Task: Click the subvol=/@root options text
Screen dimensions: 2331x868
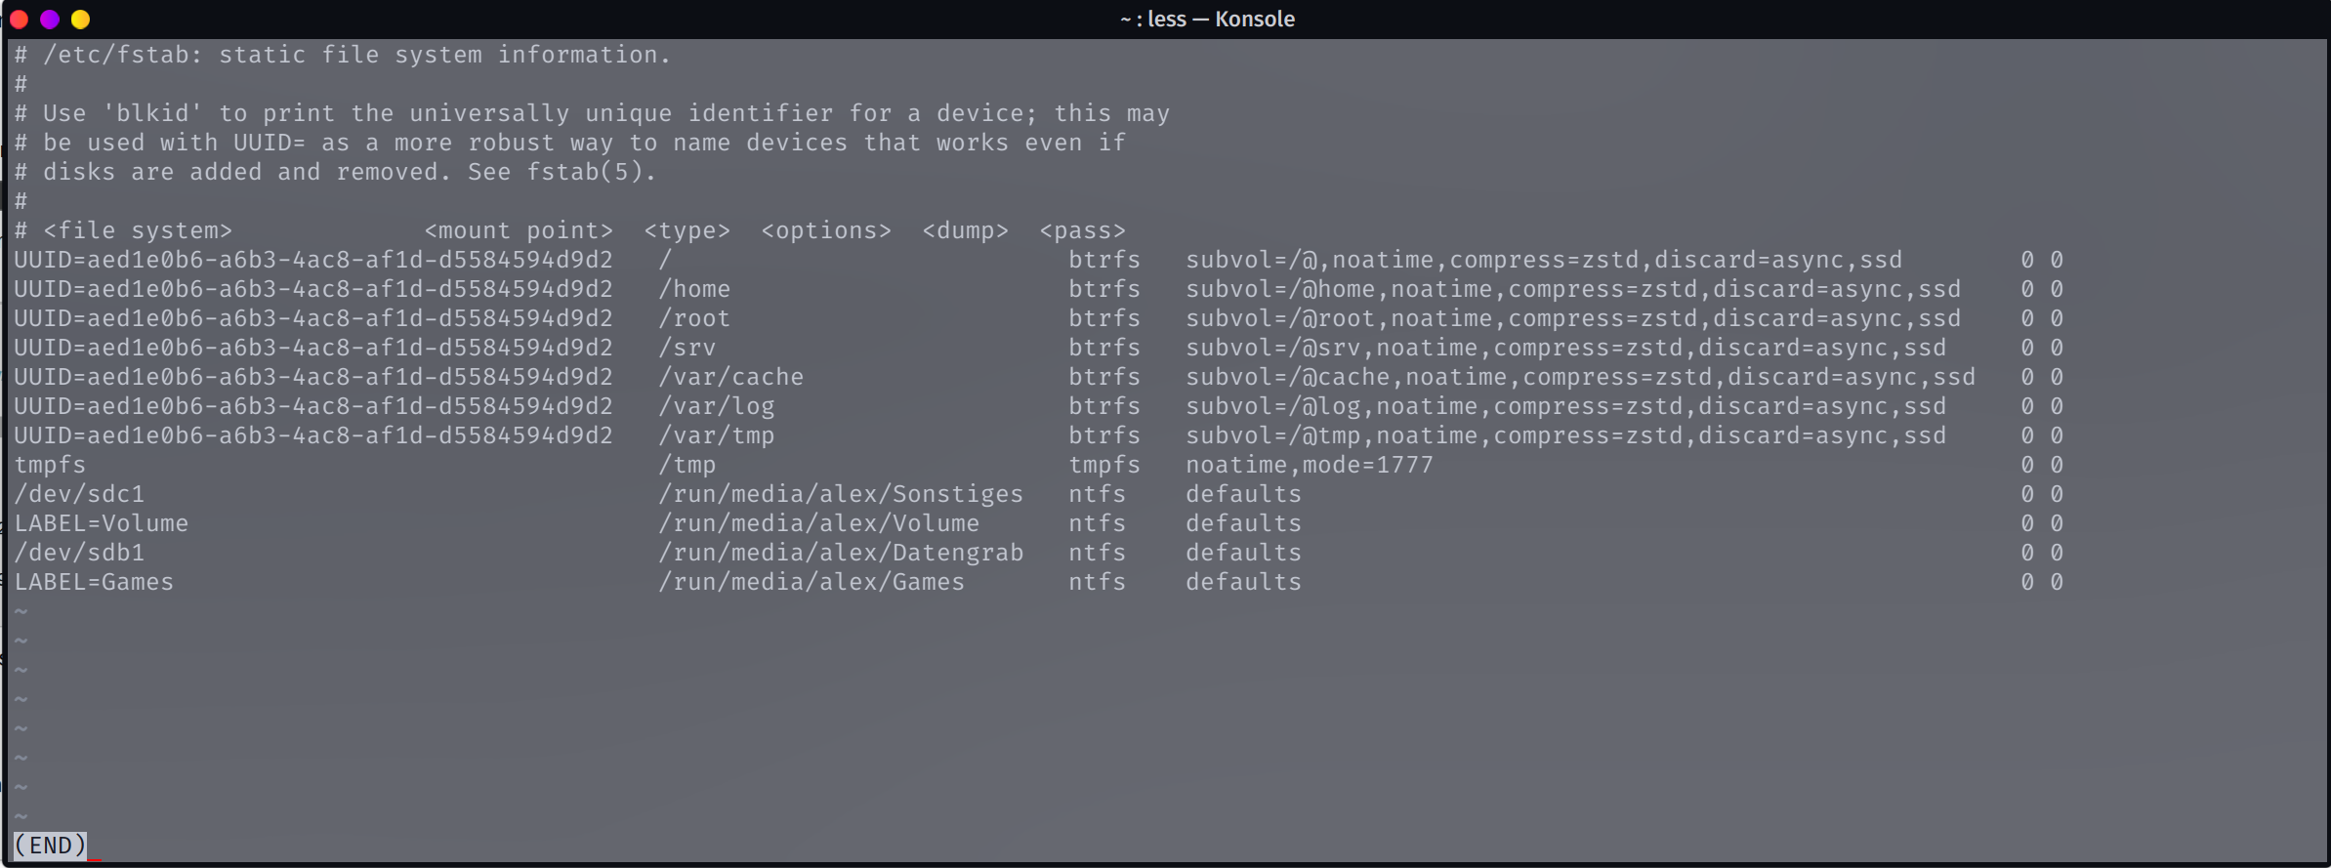Action: coord(1573,318)
